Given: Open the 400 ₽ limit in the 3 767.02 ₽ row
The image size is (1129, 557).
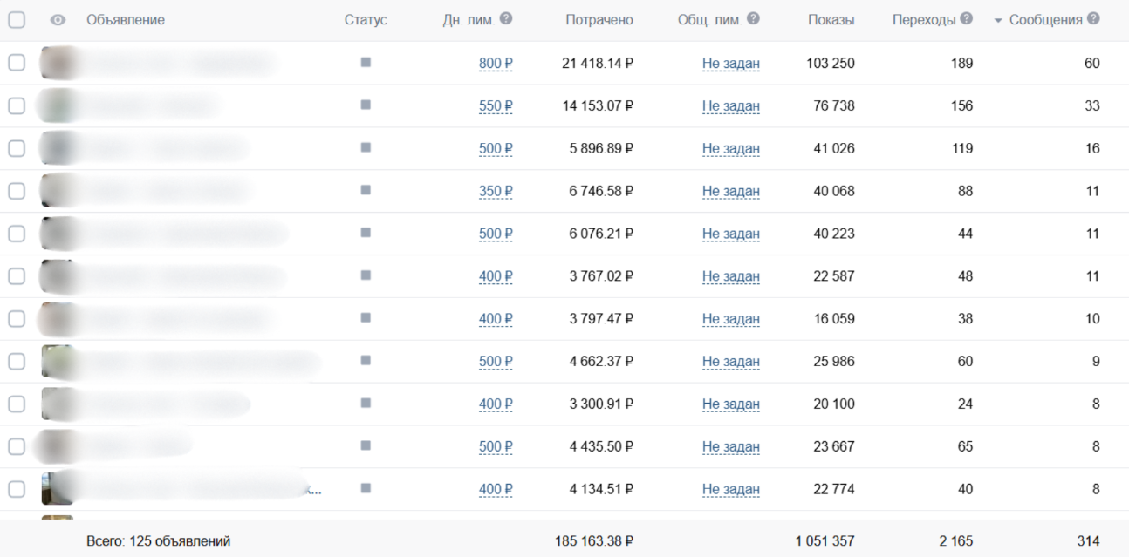Looking at the screenshot, I should coord(496,276).
